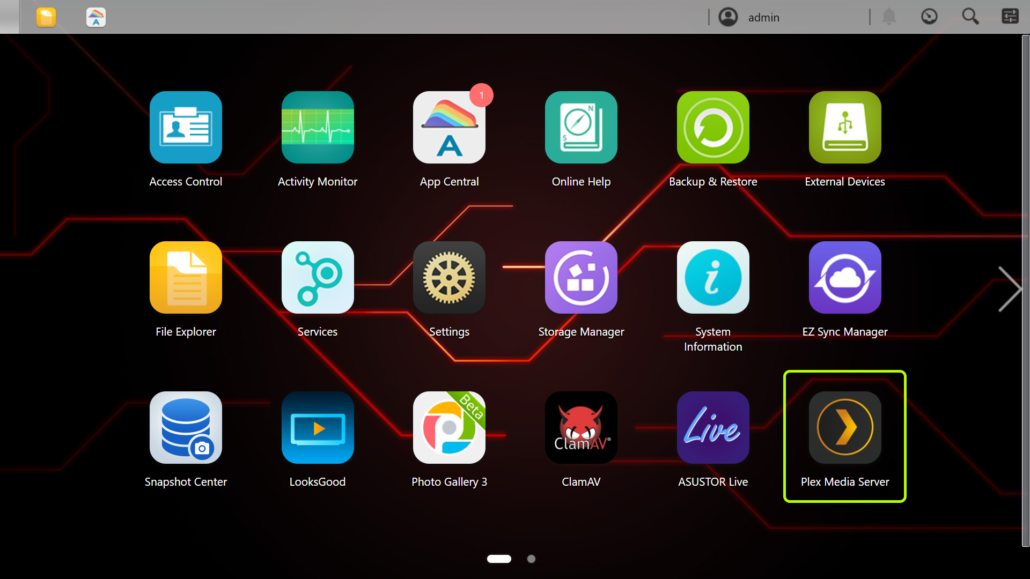Select second page indicator dot
This screenshot has height=579, width=1030.
pos(531,559)
